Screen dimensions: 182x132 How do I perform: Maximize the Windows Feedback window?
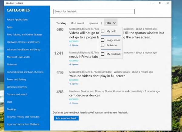(160, 3)
